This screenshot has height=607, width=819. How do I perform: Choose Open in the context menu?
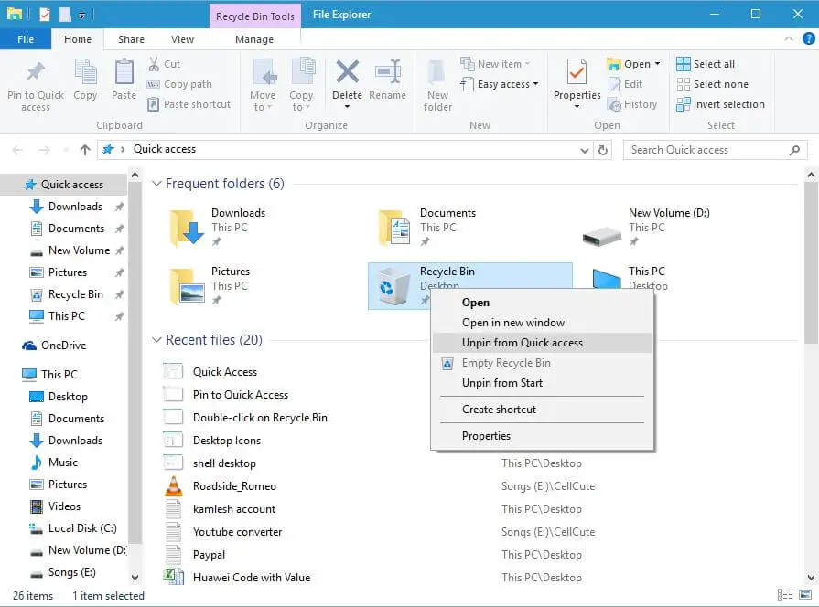click(542, 303)
